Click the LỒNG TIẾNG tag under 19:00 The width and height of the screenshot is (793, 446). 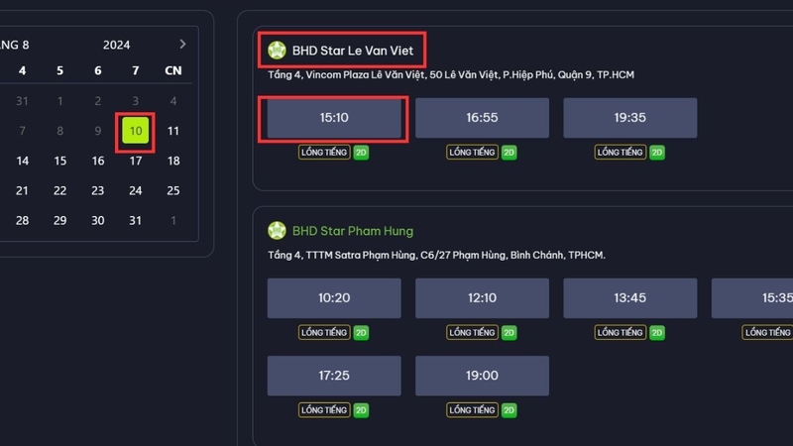(x=472, y=410)
